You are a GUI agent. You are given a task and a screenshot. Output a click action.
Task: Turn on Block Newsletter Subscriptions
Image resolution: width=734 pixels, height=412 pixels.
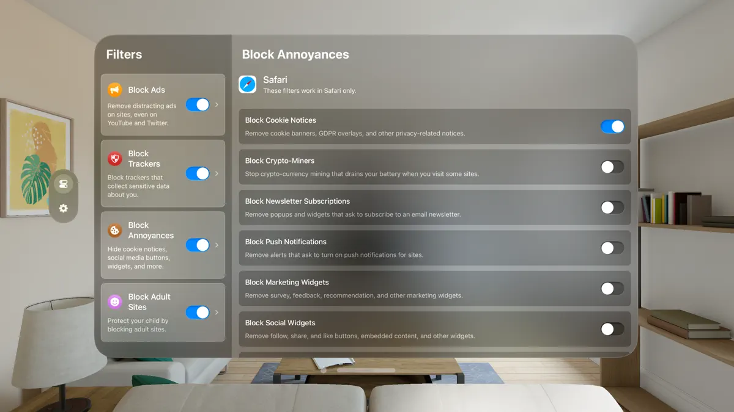pyautogui.click(x=612, y=208)
